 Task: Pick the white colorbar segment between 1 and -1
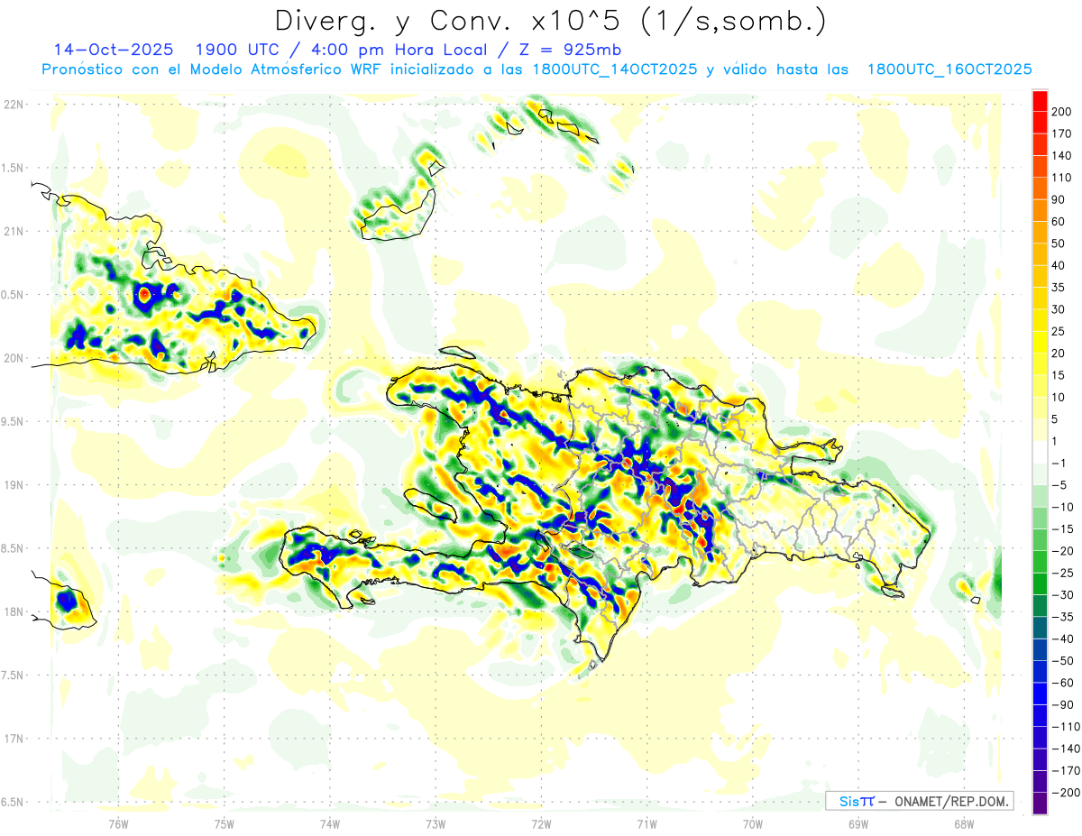1040,452
